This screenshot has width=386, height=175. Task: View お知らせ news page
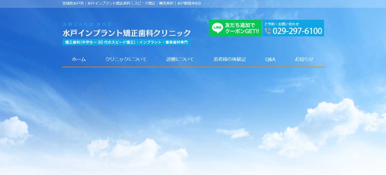pos(304,59)
